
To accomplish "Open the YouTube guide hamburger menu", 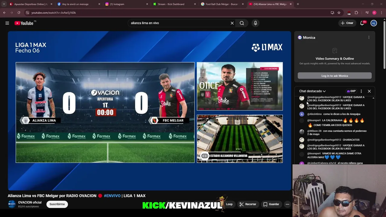I will click(7, 23).
